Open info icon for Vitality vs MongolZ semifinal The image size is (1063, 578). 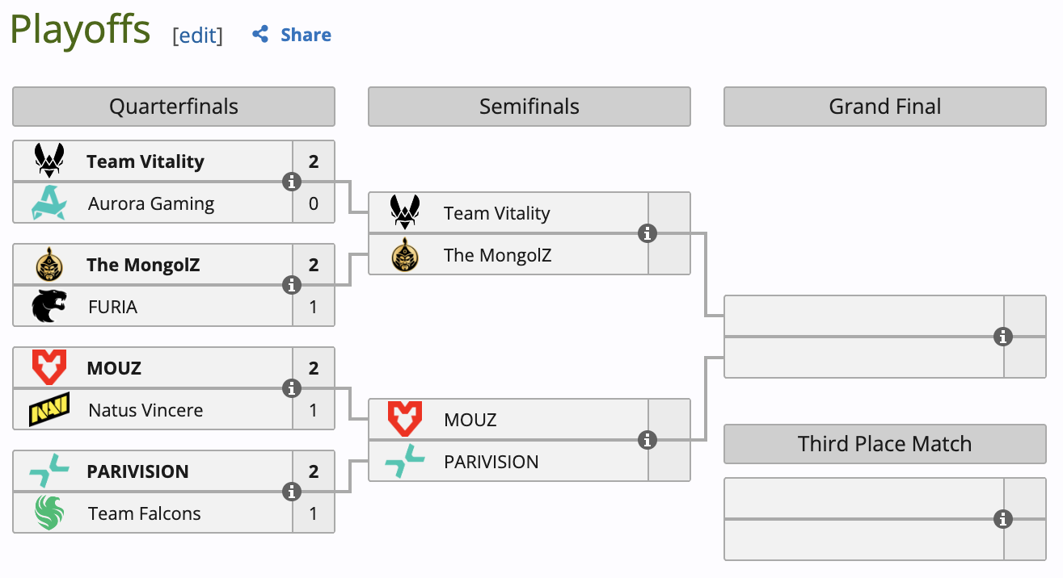click(x=647, y=234)
